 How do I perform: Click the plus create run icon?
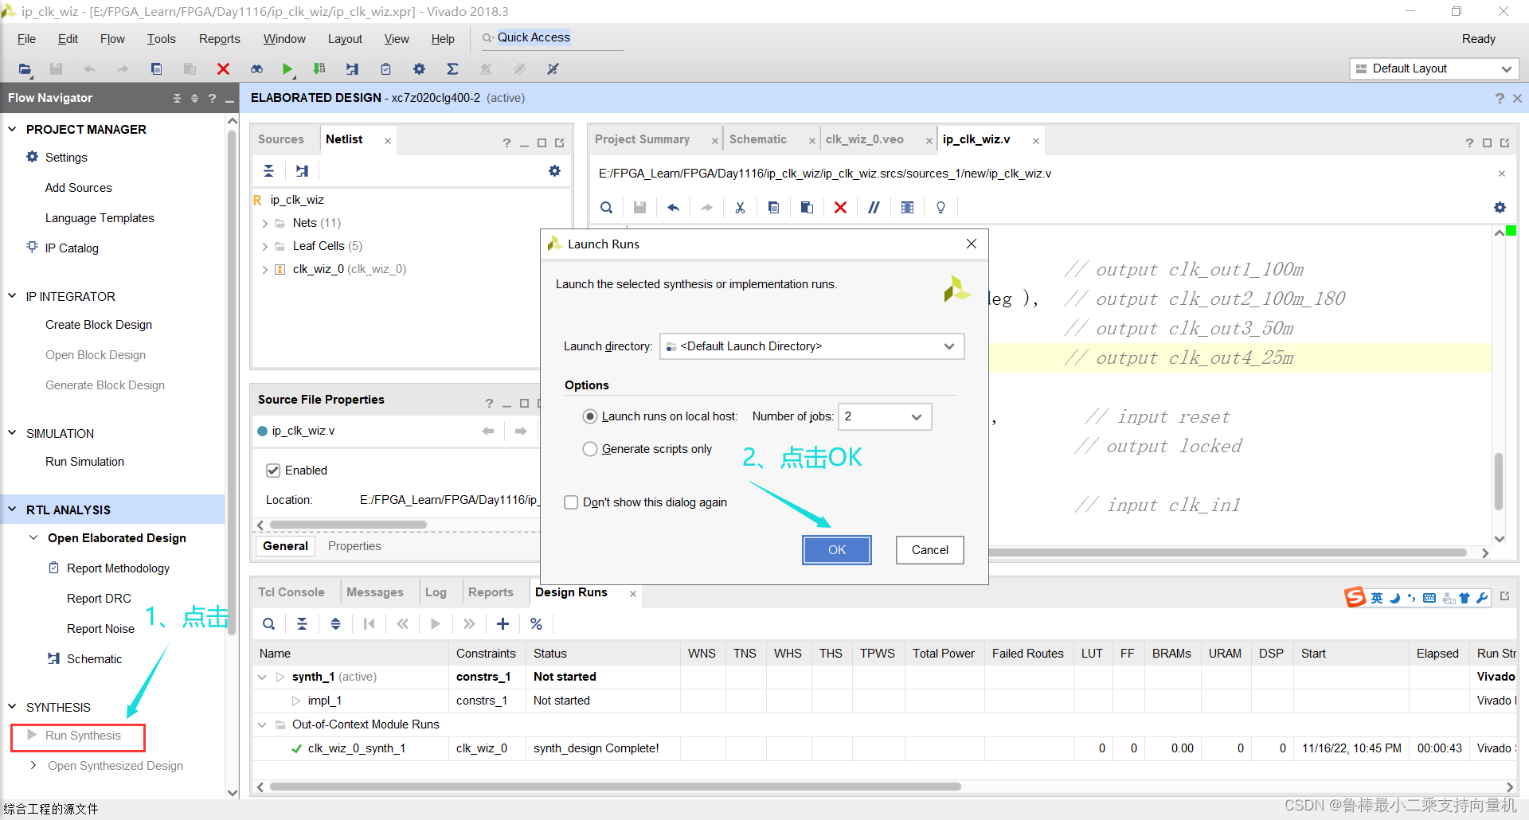click(502, 624)
